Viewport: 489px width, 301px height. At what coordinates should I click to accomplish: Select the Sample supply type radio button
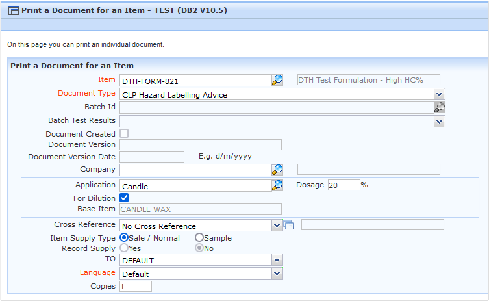click(x=199, y=237)
